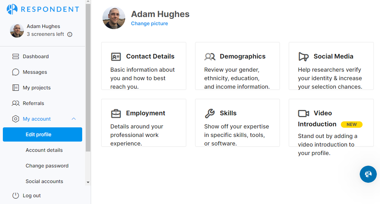Click the Skills wrench icon
Viewport: 380px width, 204px height.
click(x=210, y=114)
